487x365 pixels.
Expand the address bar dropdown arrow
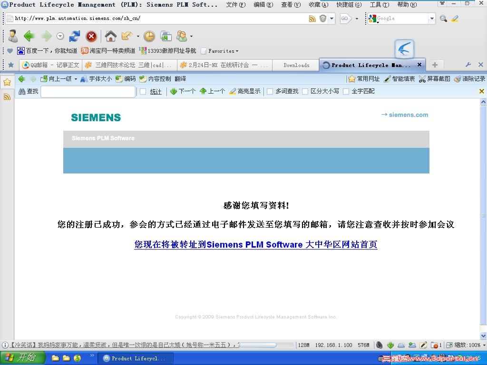tap(331, 19)
